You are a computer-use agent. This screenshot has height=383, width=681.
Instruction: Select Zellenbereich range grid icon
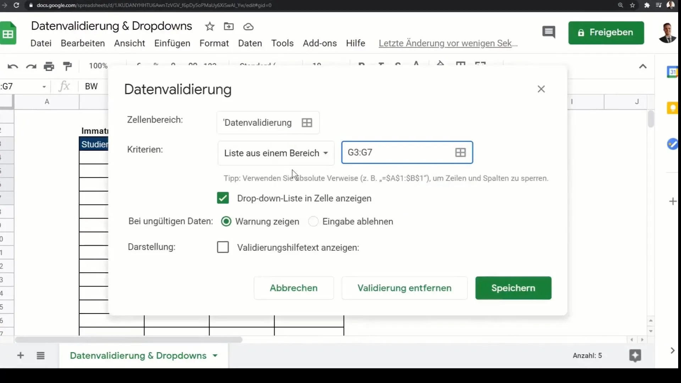[x=307, y=123]
